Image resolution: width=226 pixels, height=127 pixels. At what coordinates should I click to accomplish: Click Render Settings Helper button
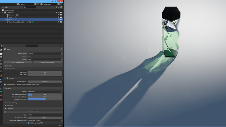click(x=47, y=62)
